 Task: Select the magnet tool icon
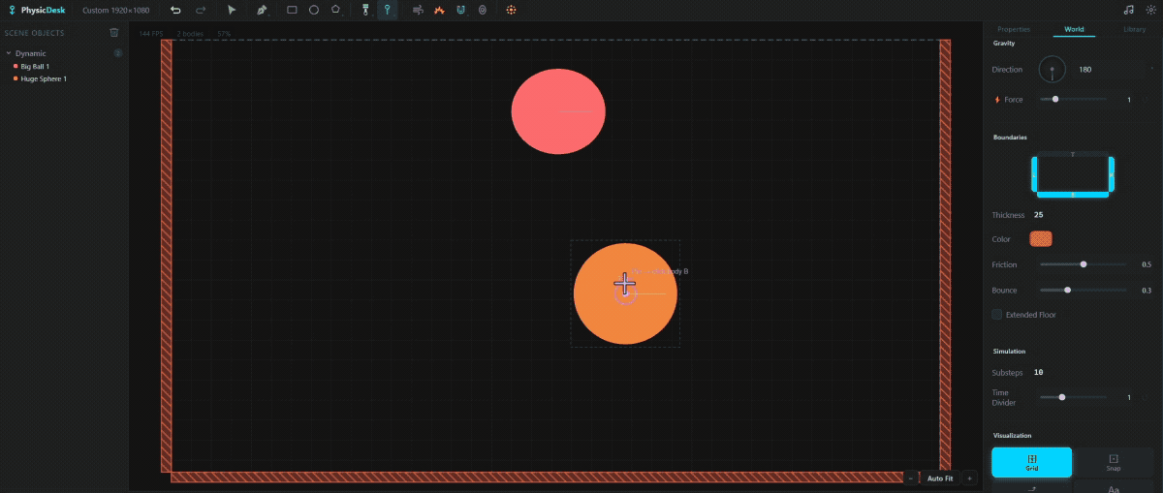pyautogui.click(x=460, y=10)
